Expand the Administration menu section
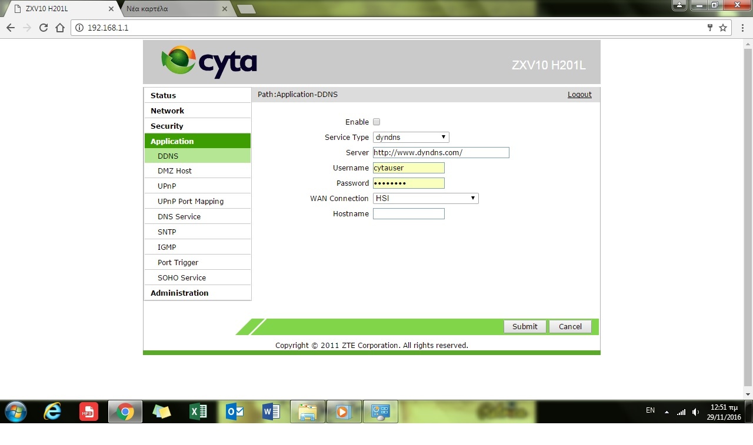Viewport: 753px width, 445px height. click(x=179, y=293)
